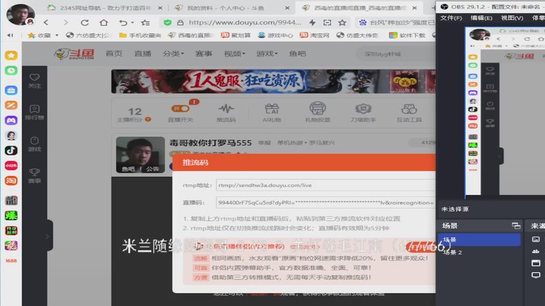Viewport: 545px width, 306px height.
Task: Open 游戏 in Douyu left sidebar
Action: (35, 144)
